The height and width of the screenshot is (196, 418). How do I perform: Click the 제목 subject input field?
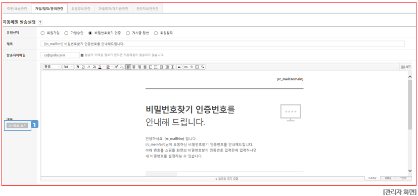pos(222,43)
